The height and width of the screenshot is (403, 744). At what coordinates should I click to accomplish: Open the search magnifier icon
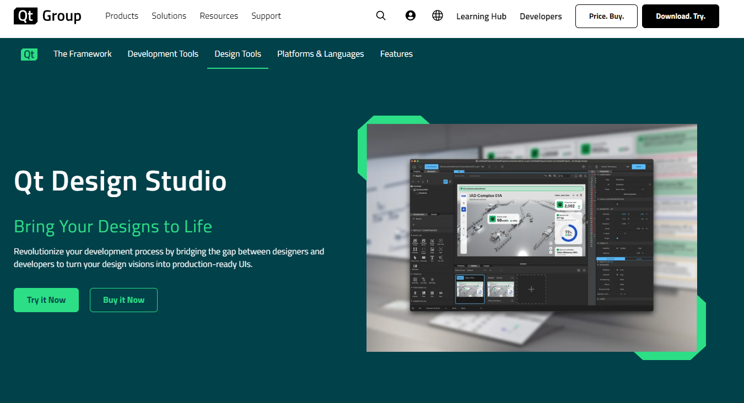[x=381, y=16]
